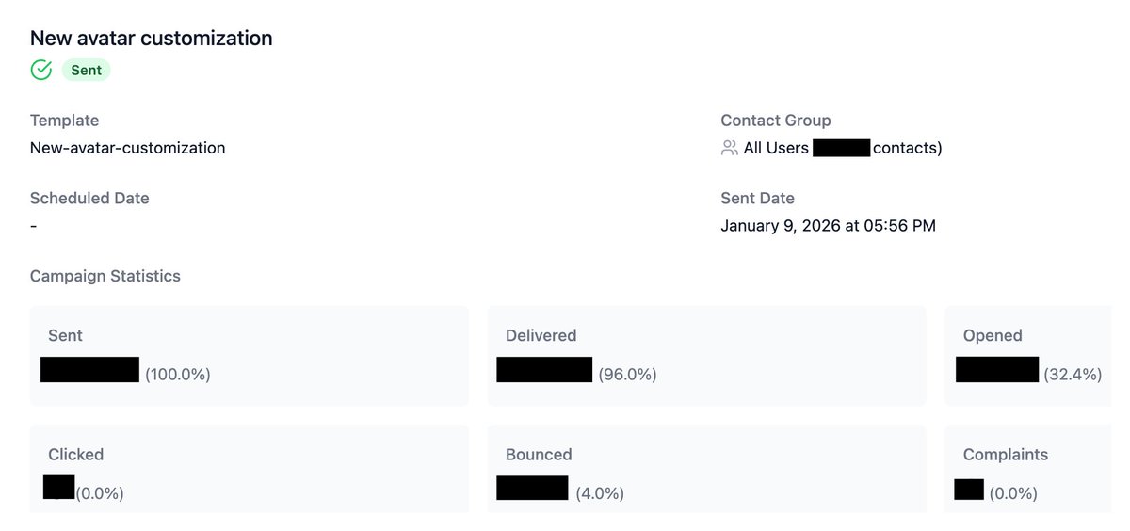Open the Opened statistics card
The height and width of the screenshot is (531, 1130).
click(1027, 356)
